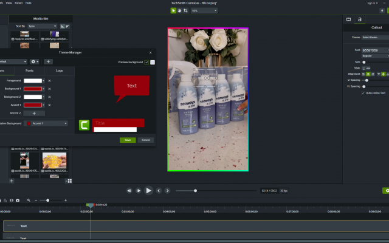Open the Background 2 color picker
Image resolution: width=389 pixels, height=243 pixels.
point(34,97)
